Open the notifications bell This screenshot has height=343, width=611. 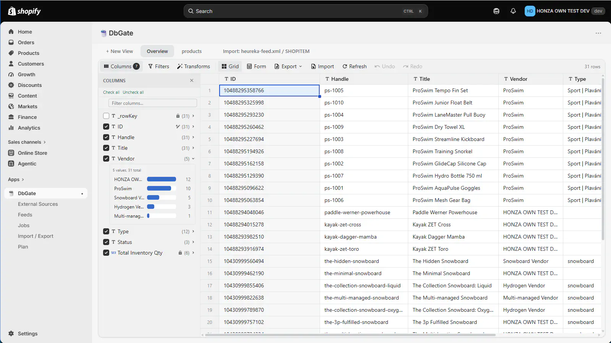click(x=513, y=11)
